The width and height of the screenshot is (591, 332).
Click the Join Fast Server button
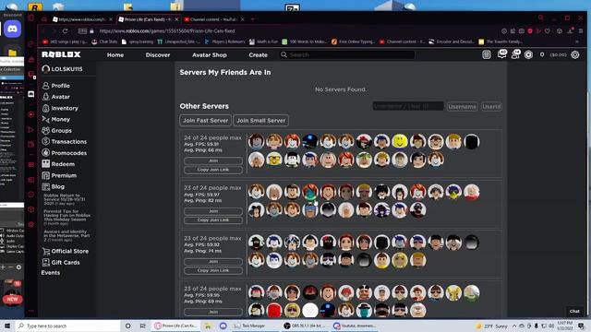click(x=205, y=121)
